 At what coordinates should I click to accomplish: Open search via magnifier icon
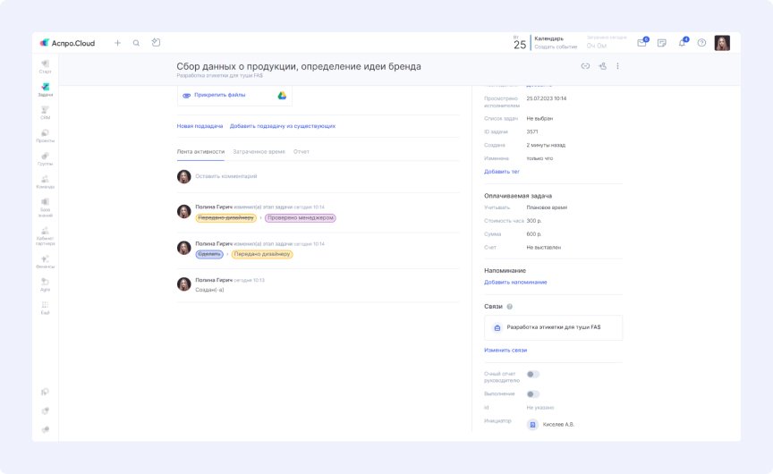coord(136,43)
